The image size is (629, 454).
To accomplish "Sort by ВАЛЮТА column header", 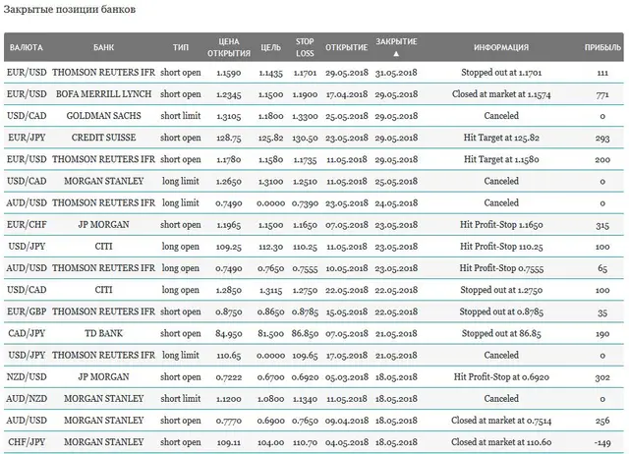I will click(x=27, y=47).
